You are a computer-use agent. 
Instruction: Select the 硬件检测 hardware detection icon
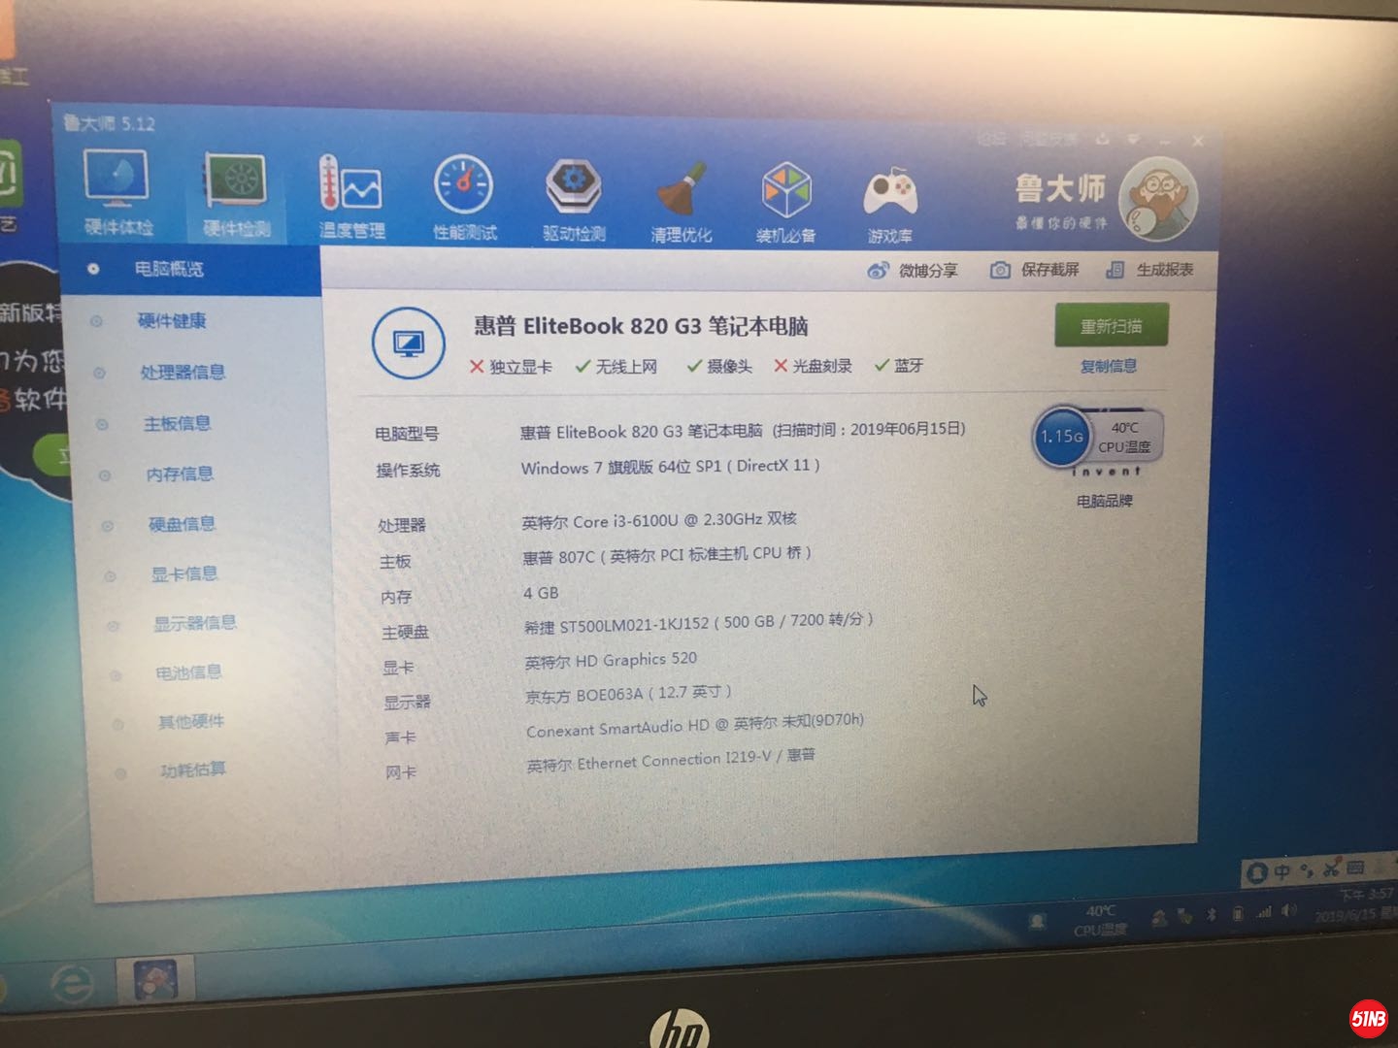click(x=237, y=194)
